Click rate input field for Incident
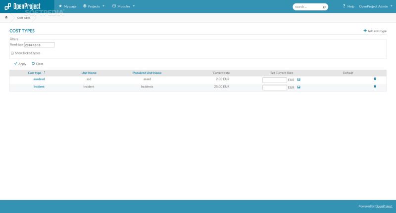Screen dimensions: 396x213 [275, 87]
